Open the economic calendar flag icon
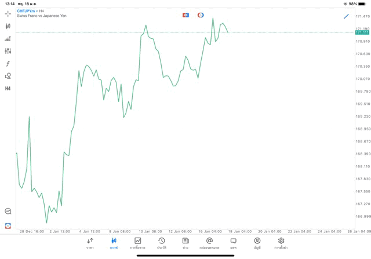The width and height of the screenshot is (371, 259). (185, 15)
